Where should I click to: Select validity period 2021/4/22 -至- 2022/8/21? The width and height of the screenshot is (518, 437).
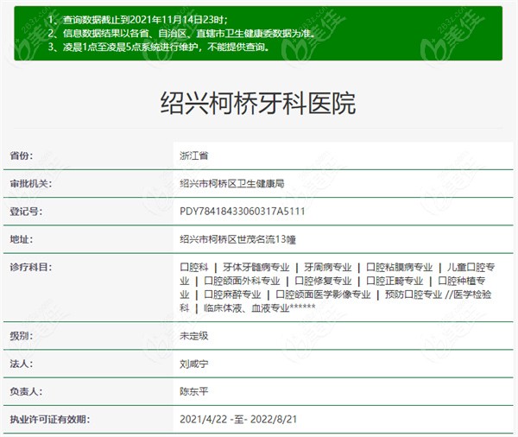[x=238, y=420]
